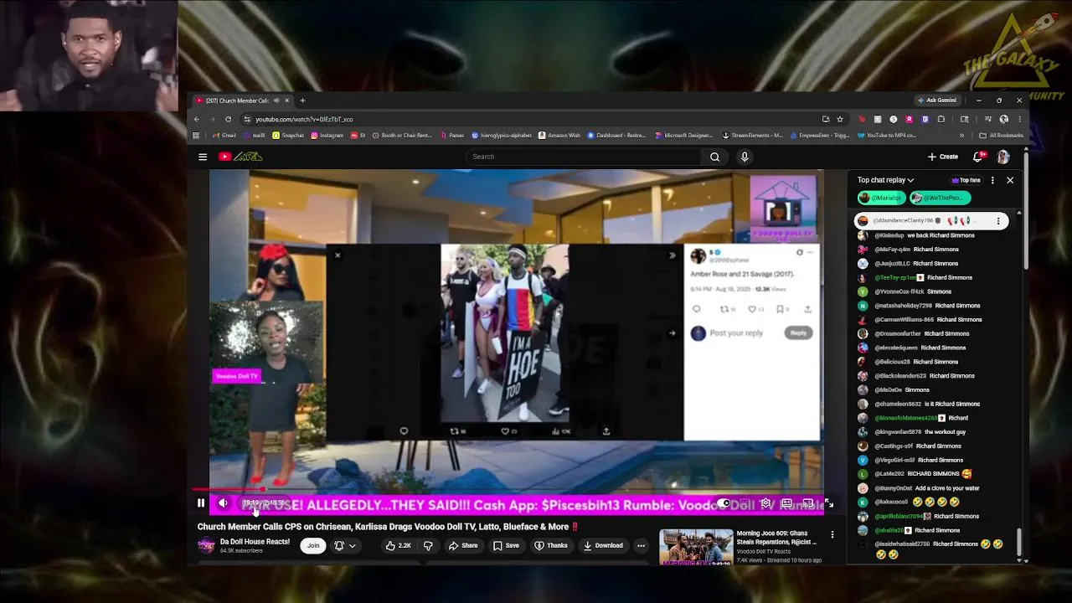Open options for @AbundanceClarity786 pinned message
The image size is (1072, 603).
(x=998, y=221)
